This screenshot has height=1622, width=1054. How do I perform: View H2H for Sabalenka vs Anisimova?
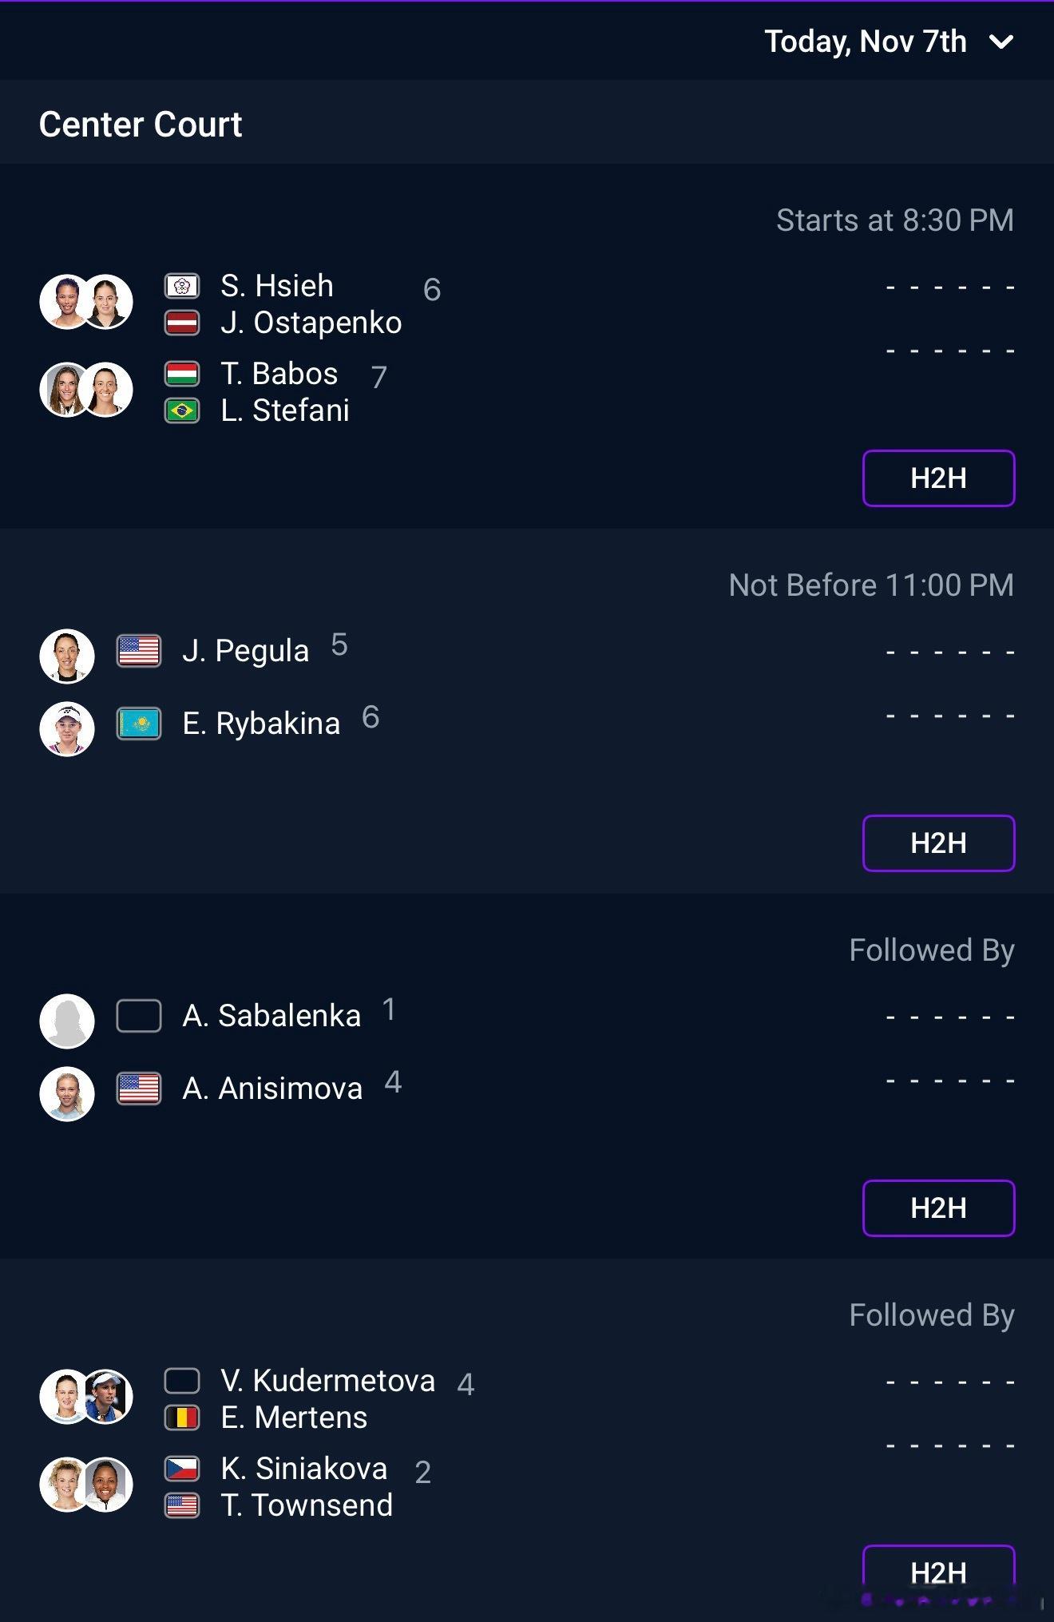click(938, 1208)
